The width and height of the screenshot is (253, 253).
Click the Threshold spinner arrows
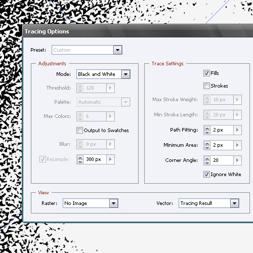pyautogui.click(x=80, y=88)
